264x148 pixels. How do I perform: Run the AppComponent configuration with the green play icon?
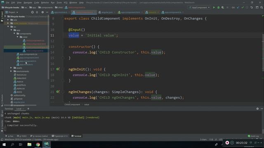[x=214, y=7]
